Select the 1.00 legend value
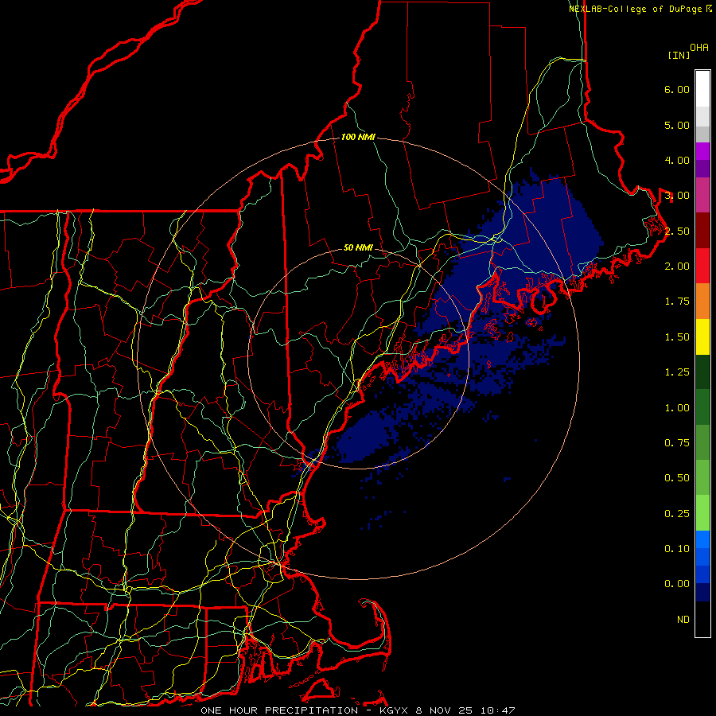The height and width of the screenshot is (716, 716). pos(677,408)
